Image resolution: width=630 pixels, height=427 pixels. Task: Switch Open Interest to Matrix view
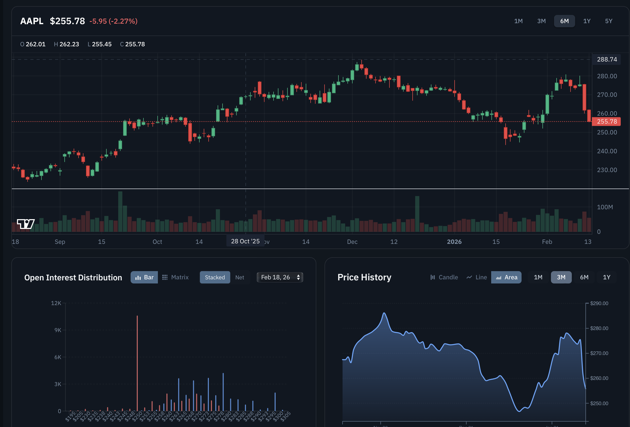click(175, 277)
